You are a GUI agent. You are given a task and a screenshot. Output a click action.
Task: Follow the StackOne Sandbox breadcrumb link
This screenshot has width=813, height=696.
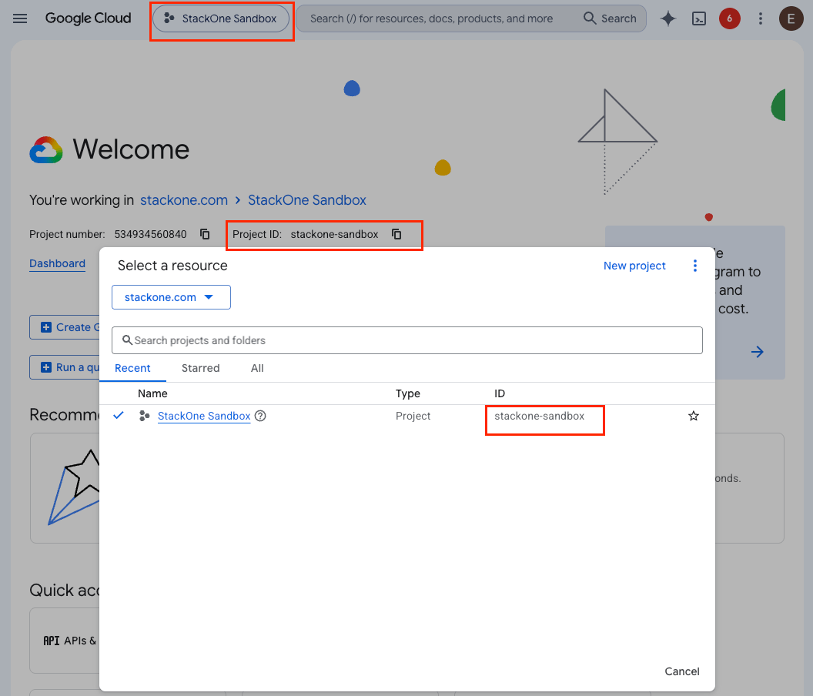click(307, 200)
